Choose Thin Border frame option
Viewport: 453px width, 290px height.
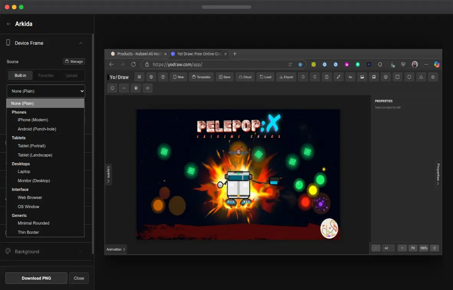[x=45, y=232]
